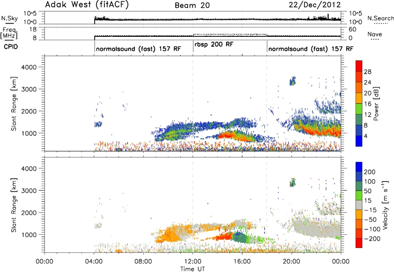This screenshot has width=394, height=272.
Task: Click the 'Slant Range [km]' label of power panel
Action: (x=14, y=104)
